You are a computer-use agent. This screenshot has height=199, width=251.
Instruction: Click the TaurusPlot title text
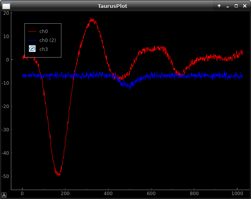point(112,6)
